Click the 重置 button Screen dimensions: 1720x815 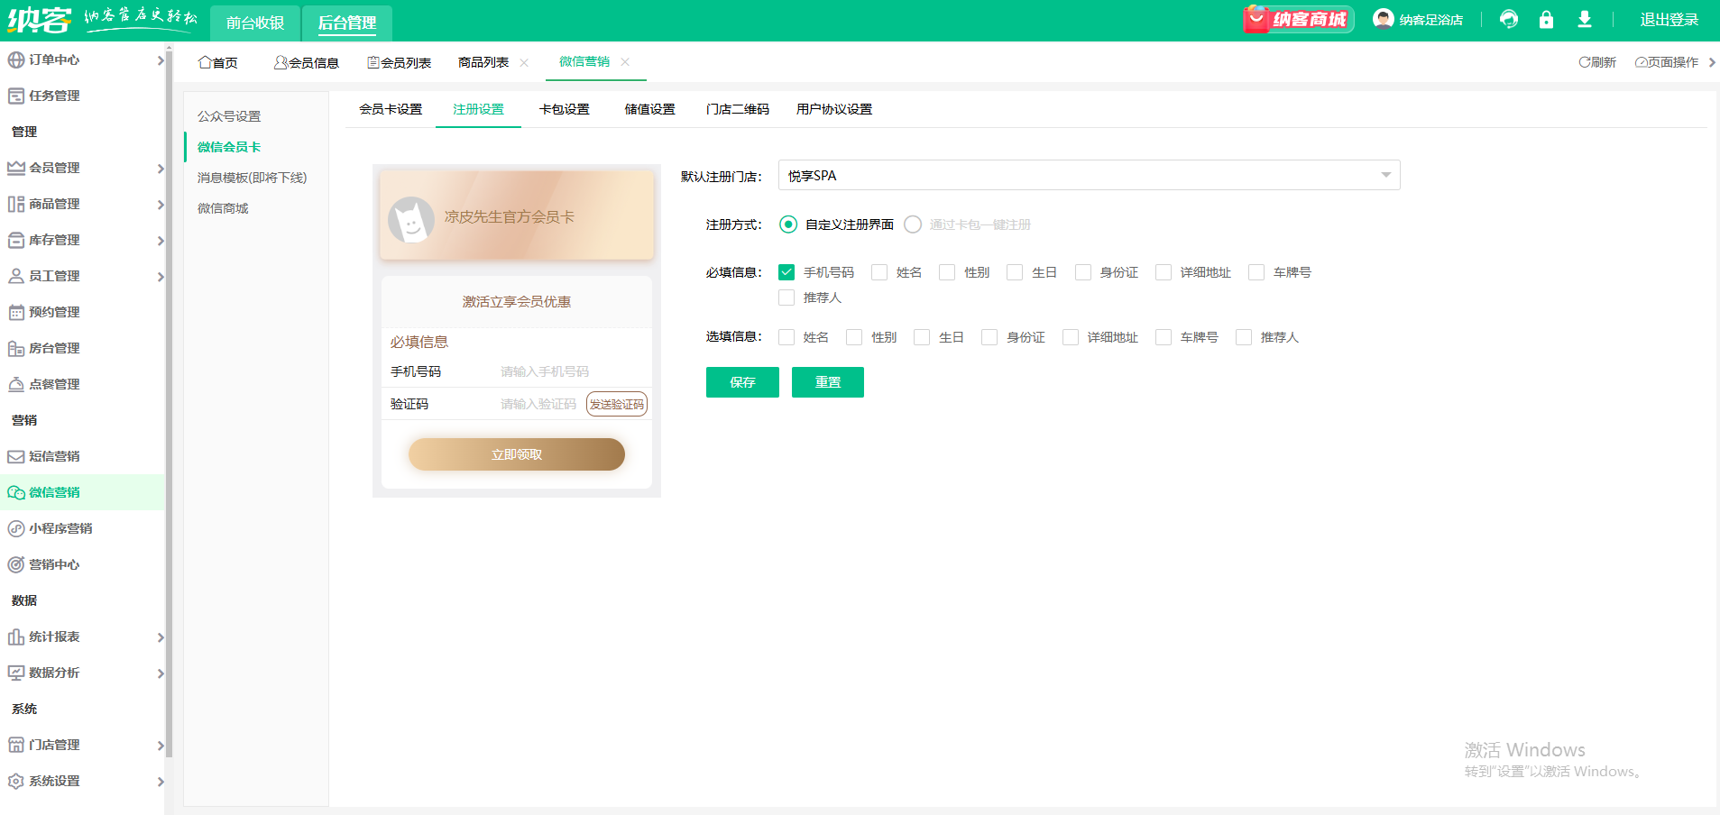827,382
